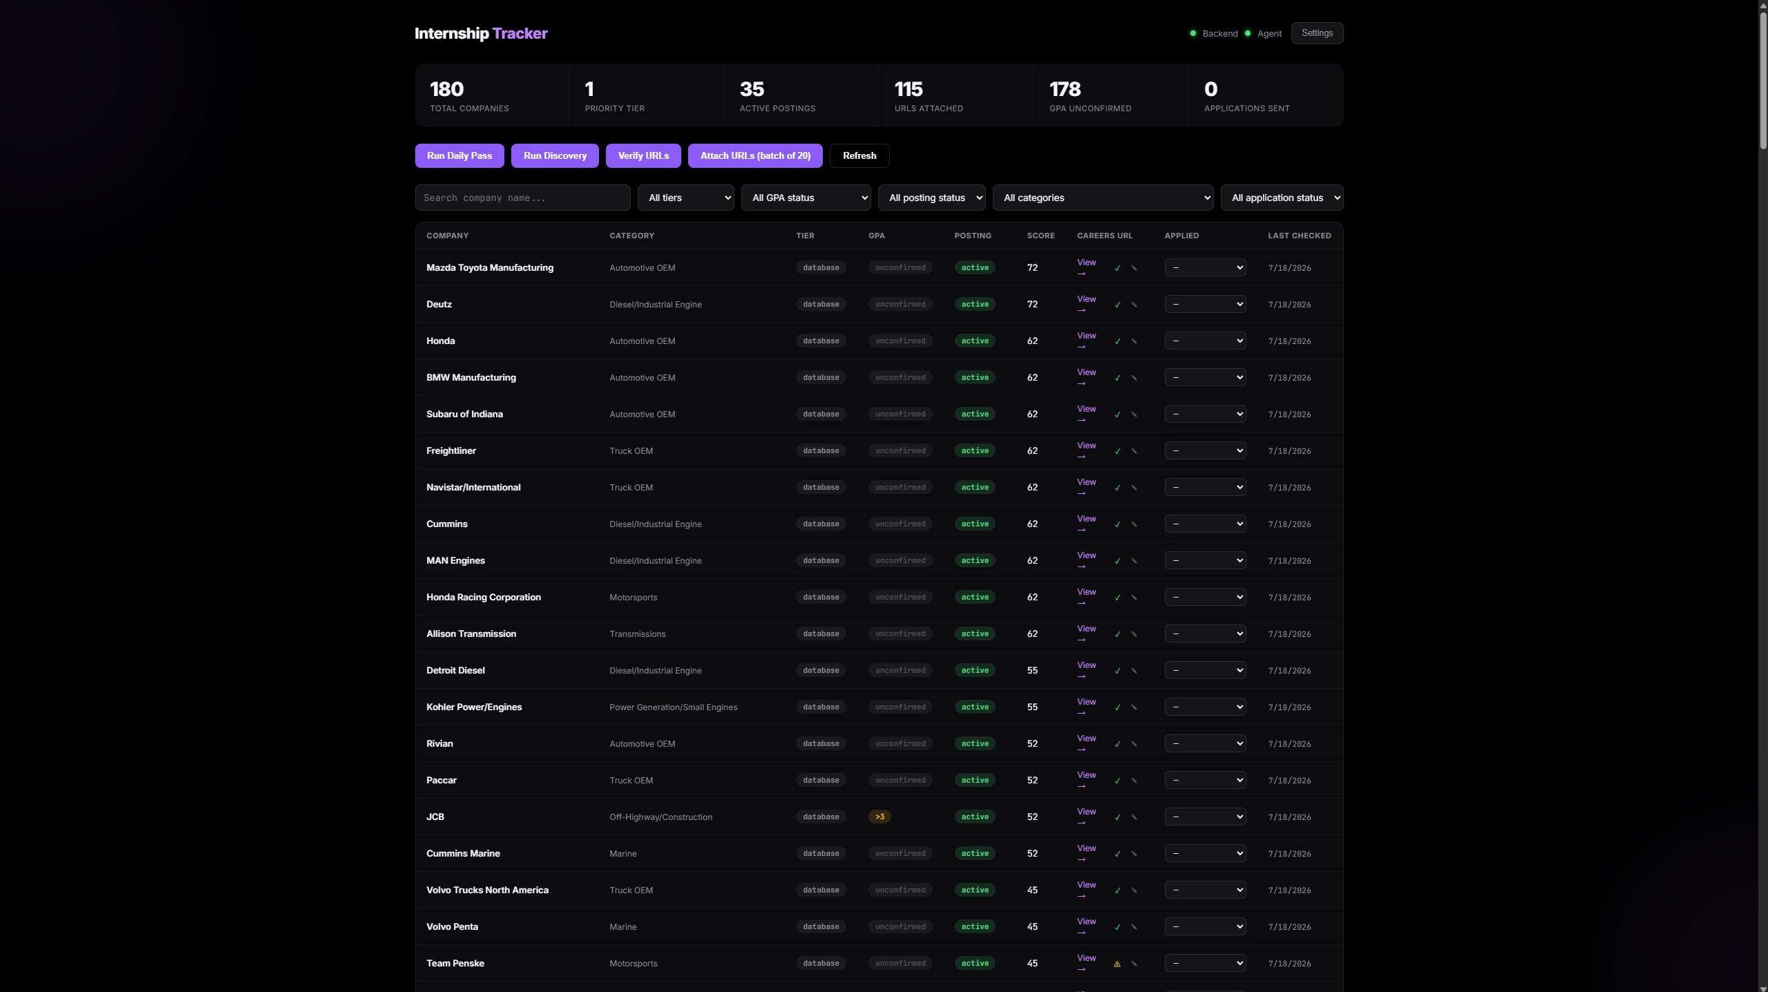Click pencil icon in Kohler Power/Engines row
Viewport: 1768px width, 992px height.
(1134, 707)
